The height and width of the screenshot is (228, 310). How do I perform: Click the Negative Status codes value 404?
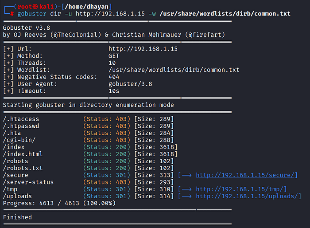tap(114, 77)
